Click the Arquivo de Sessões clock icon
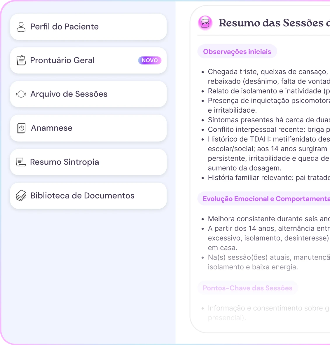330x345 pixels. [x=21, y=94]
